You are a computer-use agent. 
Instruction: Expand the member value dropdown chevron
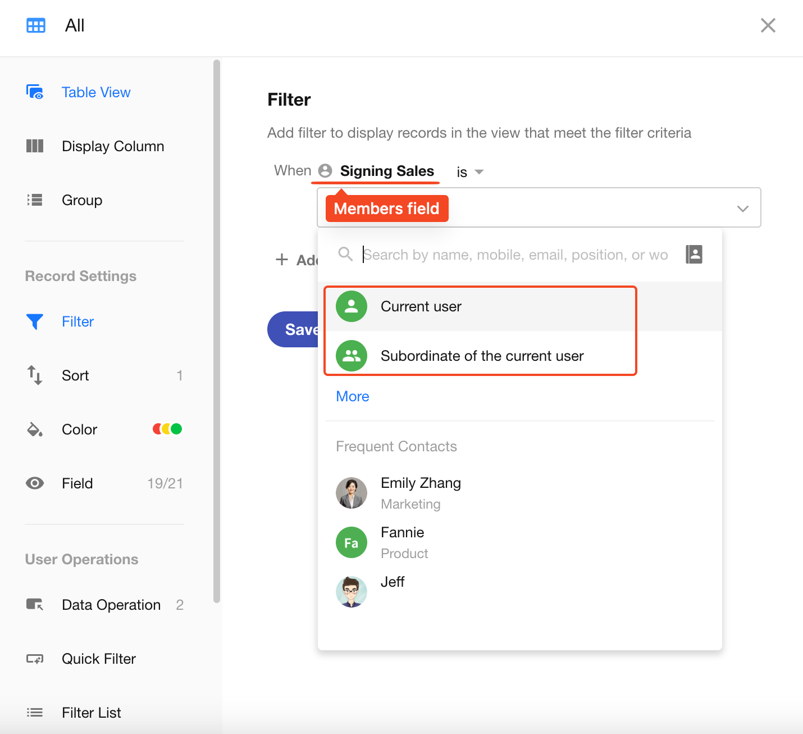click(x=742, y=209)
